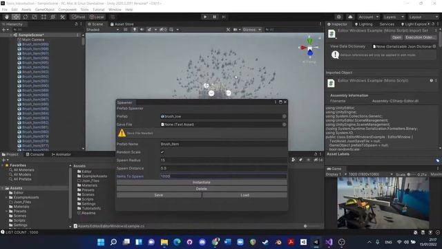Click the Spawner window options kebab
This screenshot has height=249, width=442.
[275, 102]
